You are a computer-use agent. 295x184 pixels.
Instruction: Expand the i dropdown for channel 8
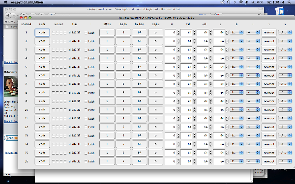click(x=253, y=92)
